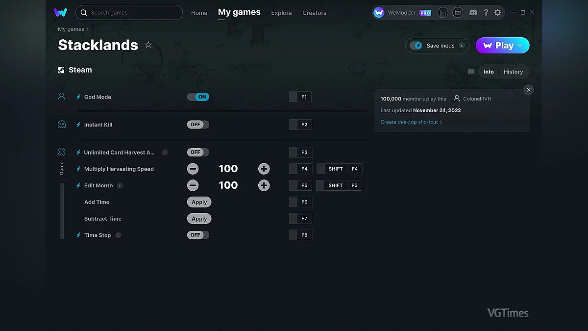Click the round list icon left of Discord
This screenshot has height=331, width=588.
(x=458, y=13)
